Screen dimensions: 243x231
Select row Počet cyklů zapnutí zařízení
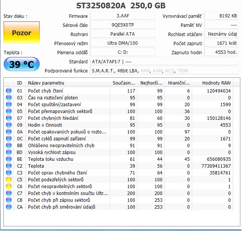pyautogui.click(x=118, y=138)
